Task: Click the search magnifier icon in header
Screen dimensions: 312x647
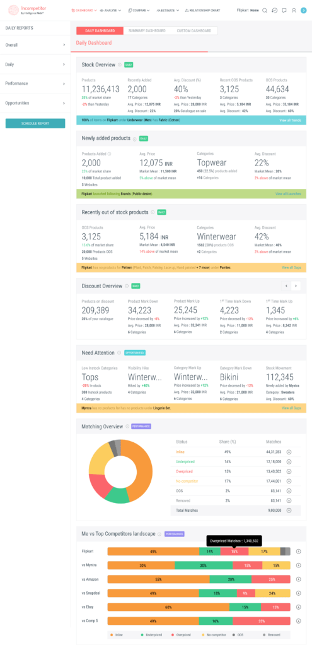Action: [265, 10]
